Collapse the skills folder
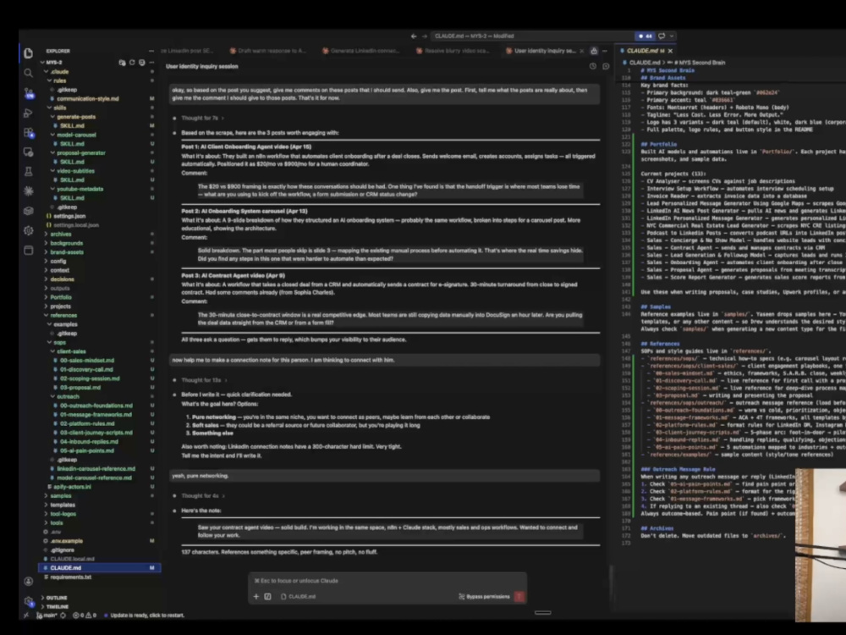The image size is (846, 635). click(58, 108)
